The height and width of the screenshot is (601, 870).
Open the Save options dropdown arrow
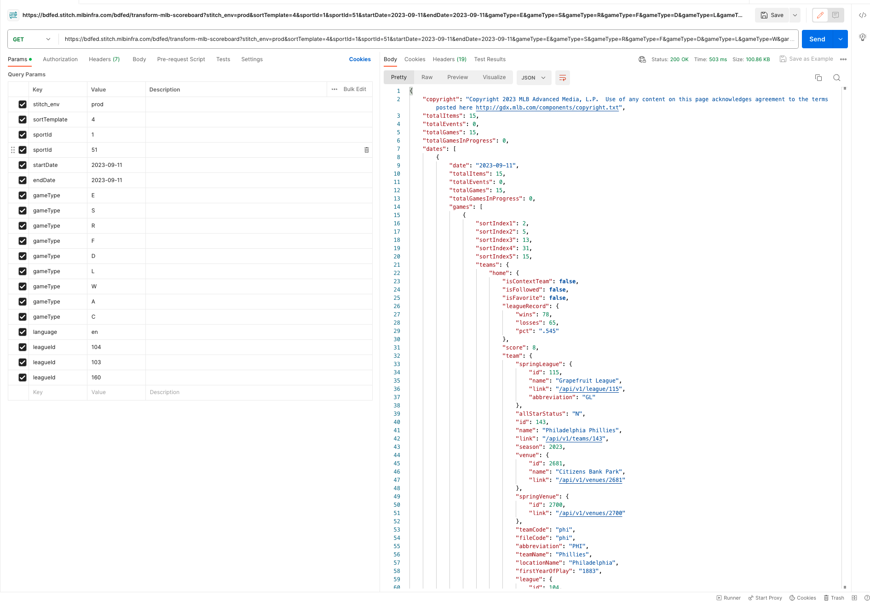click(x=795, y=15)
